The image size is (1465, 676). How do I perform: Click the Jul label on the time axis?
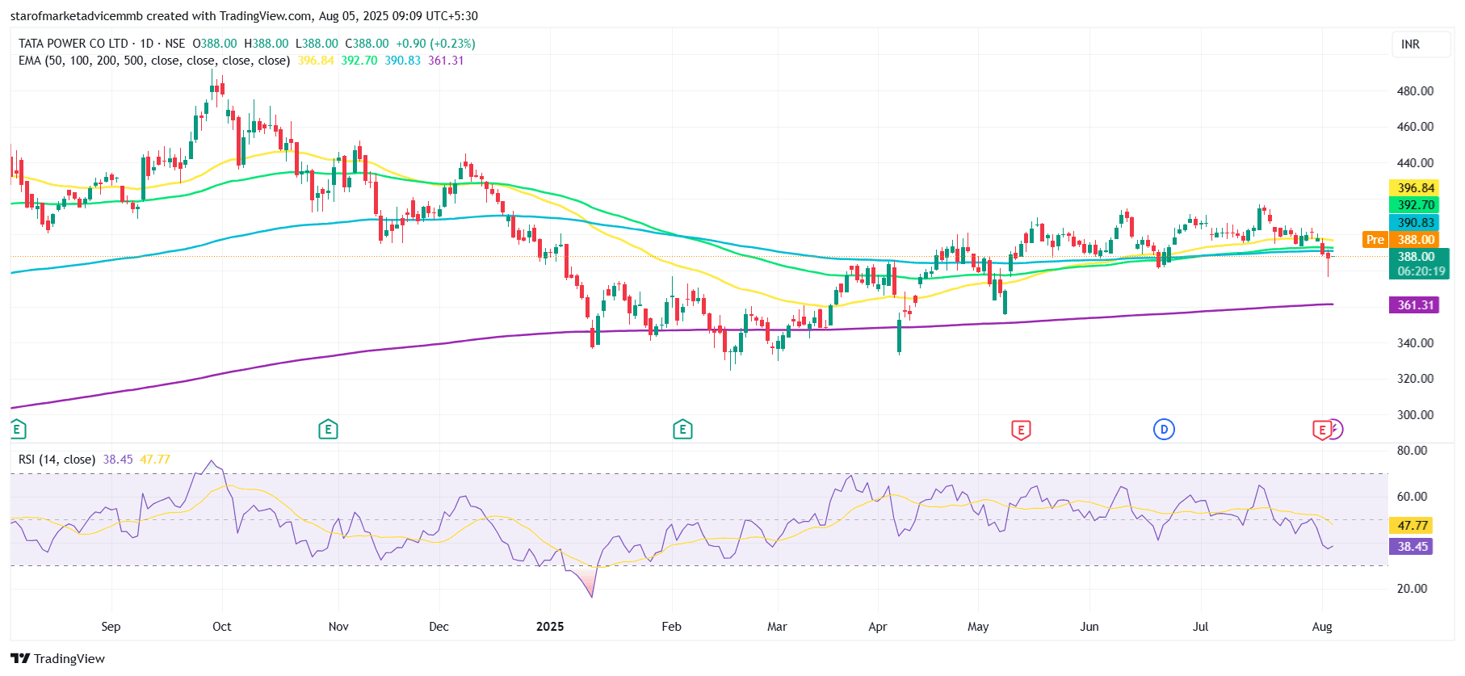click(1201, 627)
